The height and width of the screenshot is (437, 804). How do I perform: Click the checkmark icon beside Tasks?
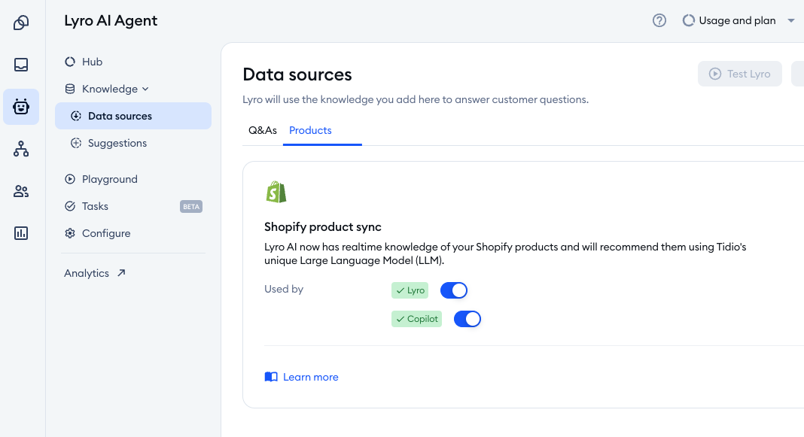(x=70, y=206)
